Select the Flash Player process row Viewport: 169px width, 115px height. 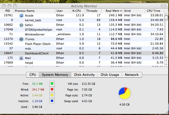pos(82,44)
